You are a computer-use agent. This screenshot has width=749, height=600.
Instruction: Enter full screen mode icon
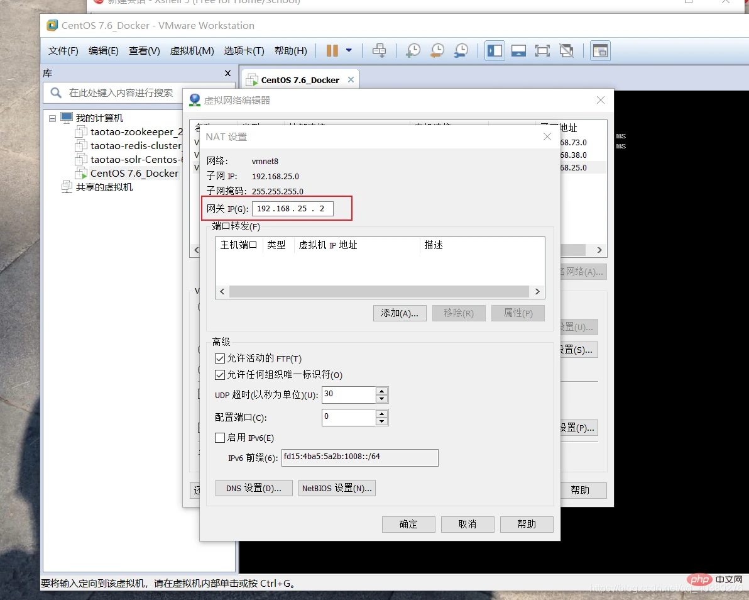542,51
